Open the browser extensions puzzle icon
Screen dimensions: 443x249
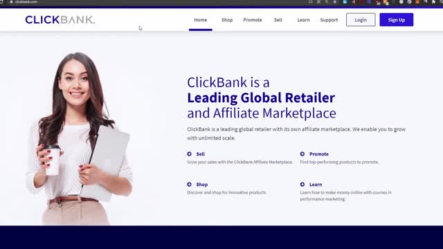tap(434, 1)
